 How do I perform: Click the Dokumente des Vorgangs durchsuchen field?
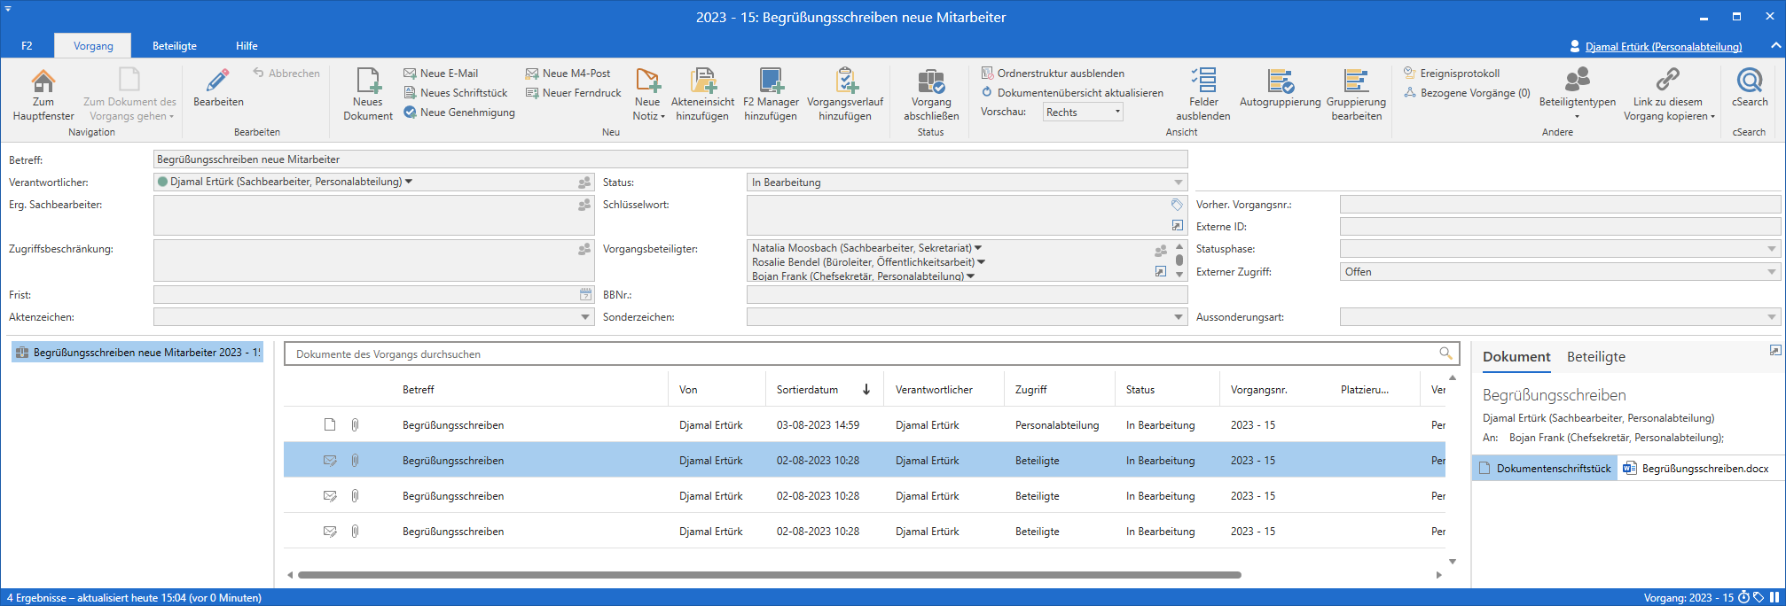[860, 354]
